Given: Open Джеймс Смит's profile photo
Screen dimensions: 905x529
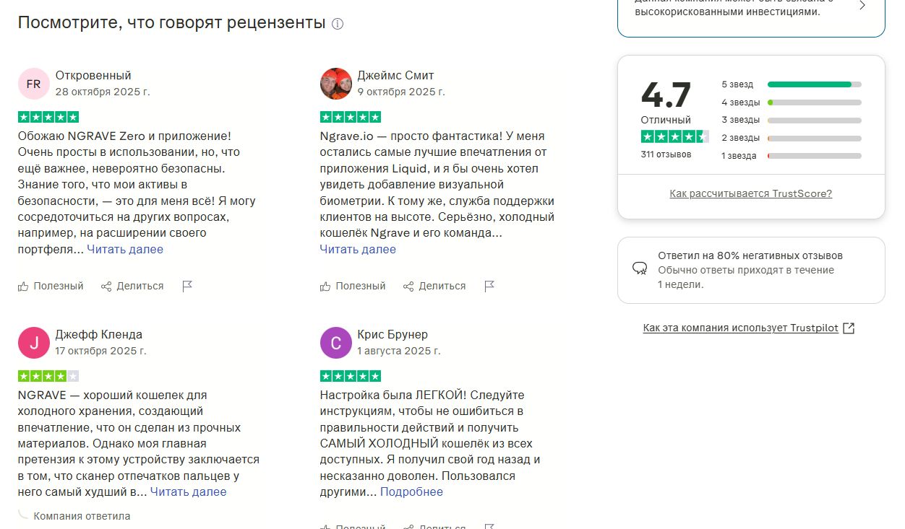Looking at the screenshot, I should [x=335, y=84].
